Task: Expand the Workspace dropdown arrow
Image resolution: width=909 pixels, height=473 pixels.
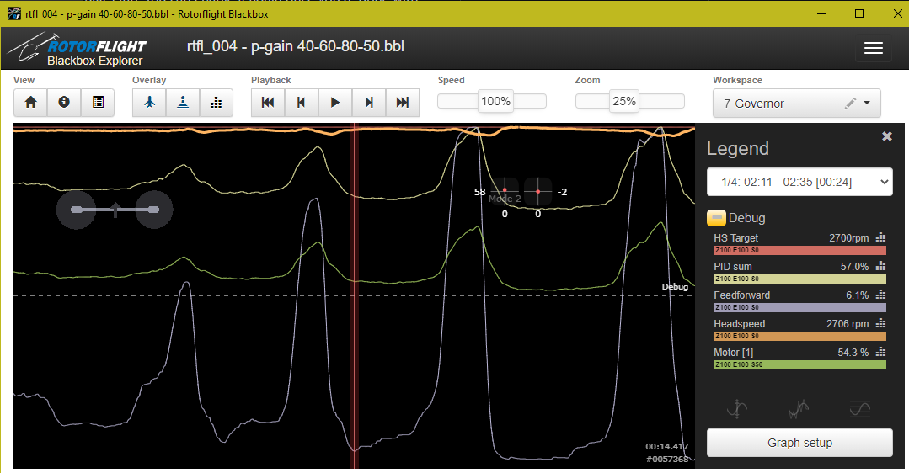Action: [867, 104]
